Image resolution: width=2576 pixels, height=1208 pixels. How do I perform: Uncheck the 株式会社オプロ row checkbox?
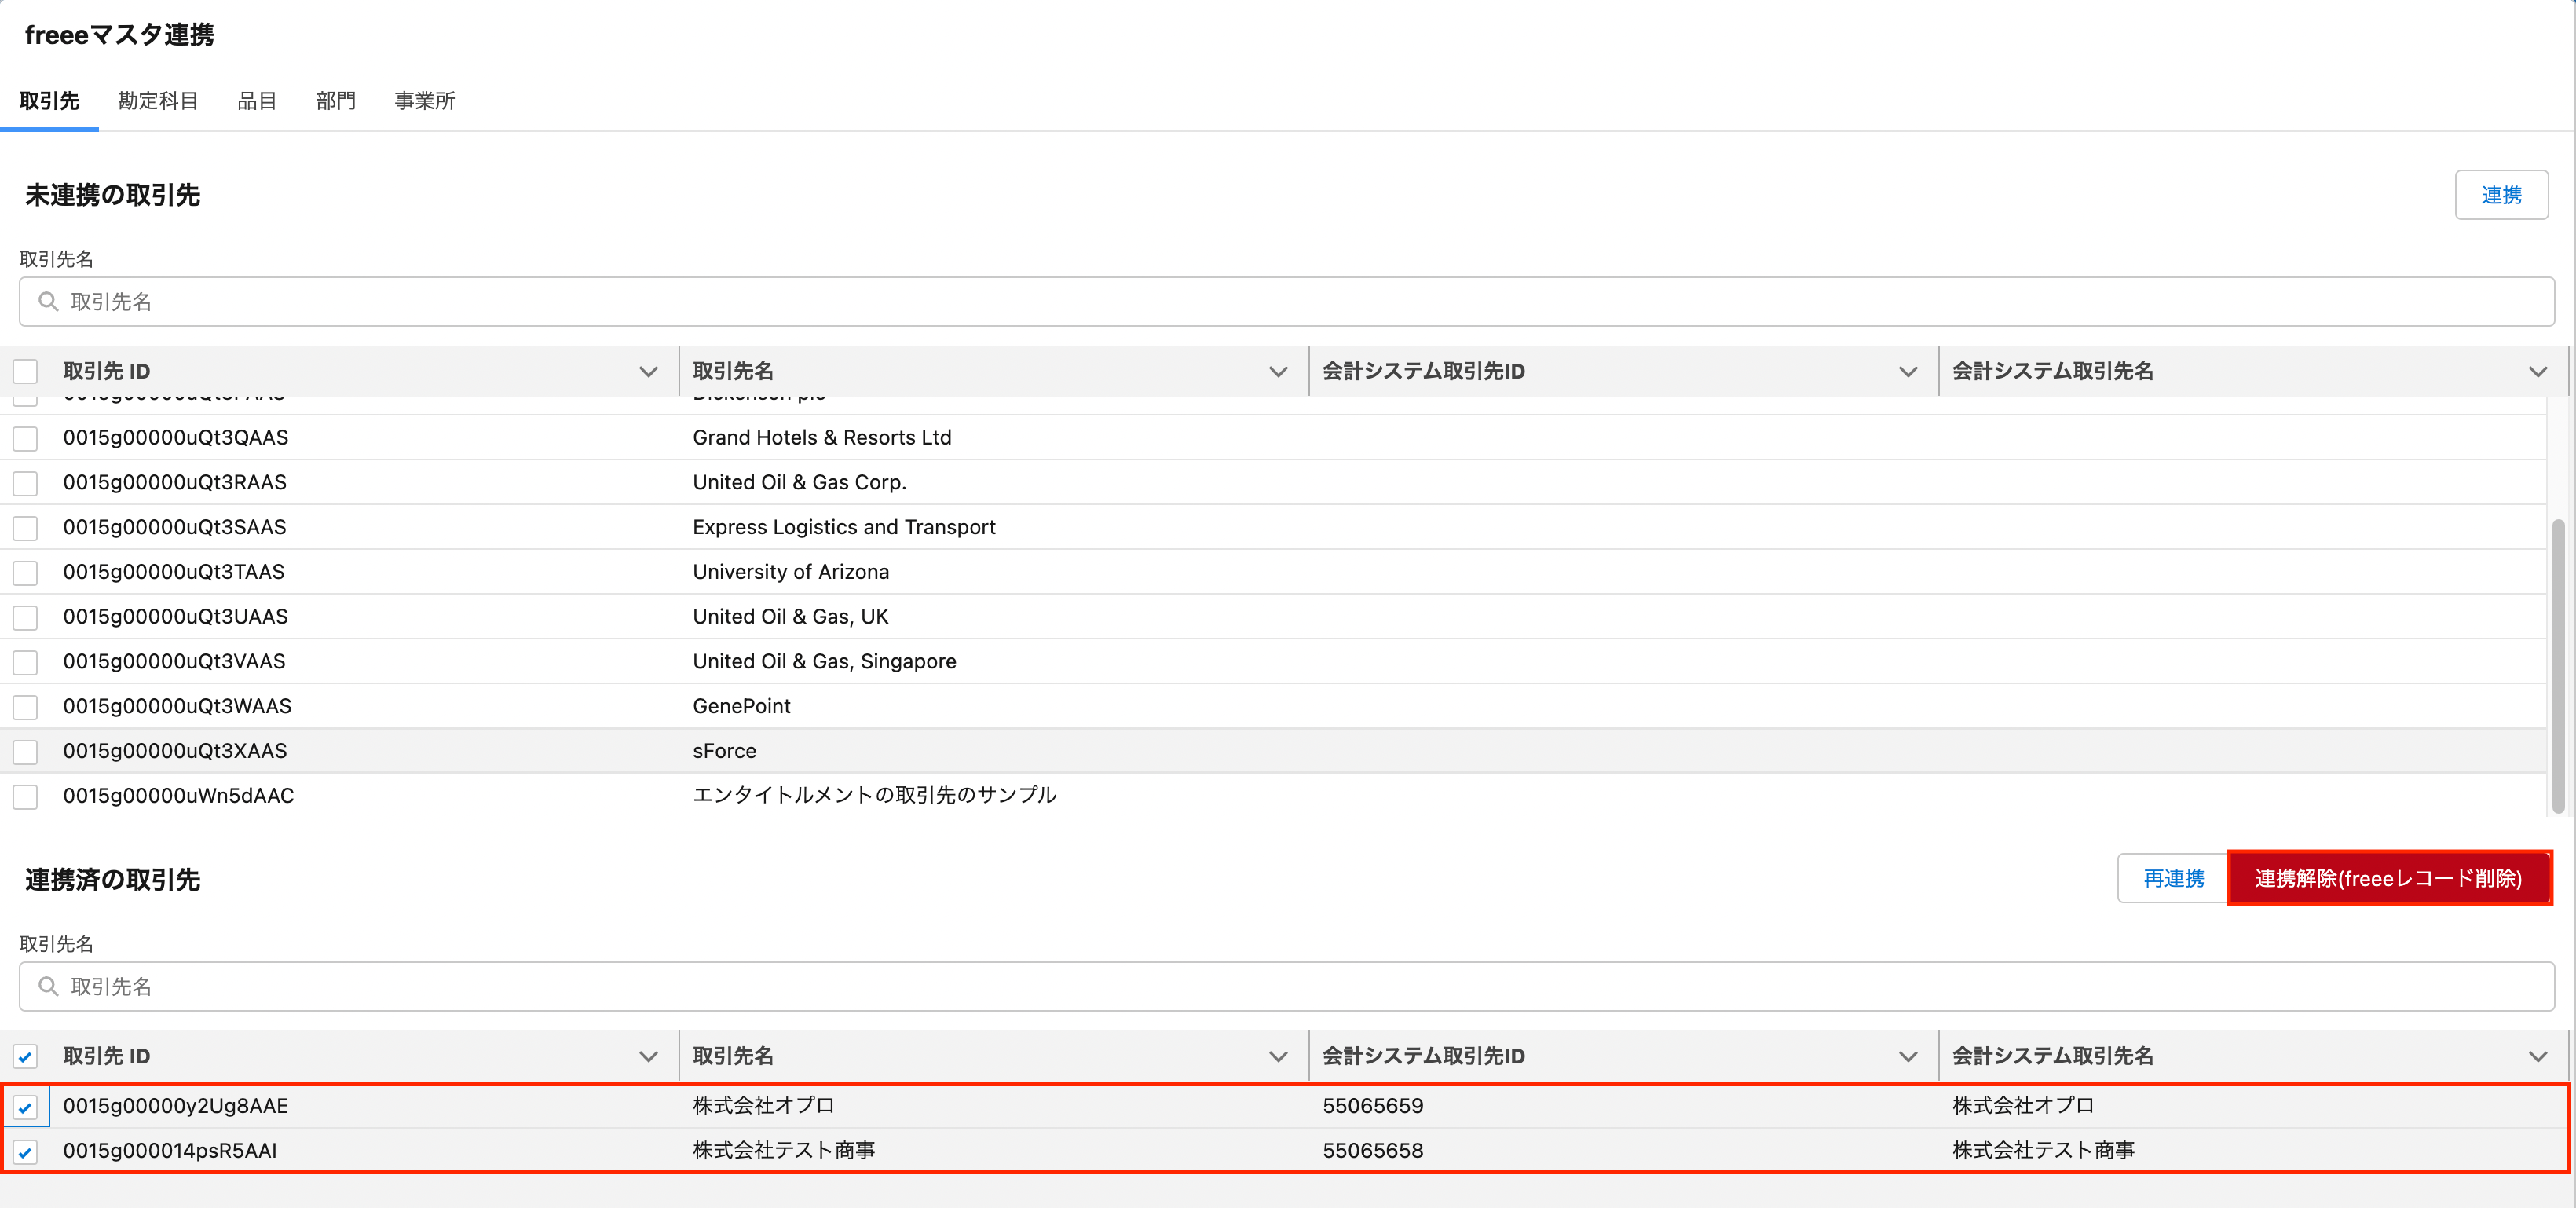click(x=25, y=1107)
